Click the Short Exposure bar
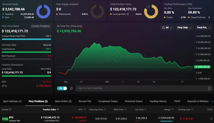This screenshot has height=123, width=214. pos(26,59)
